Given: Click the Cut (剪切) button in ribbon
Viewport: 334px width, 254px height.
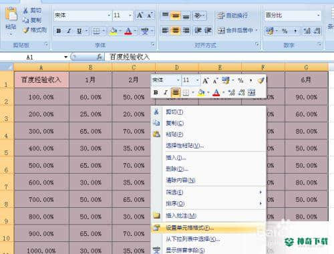Looking at the screenshot, I should click(33, 10).
